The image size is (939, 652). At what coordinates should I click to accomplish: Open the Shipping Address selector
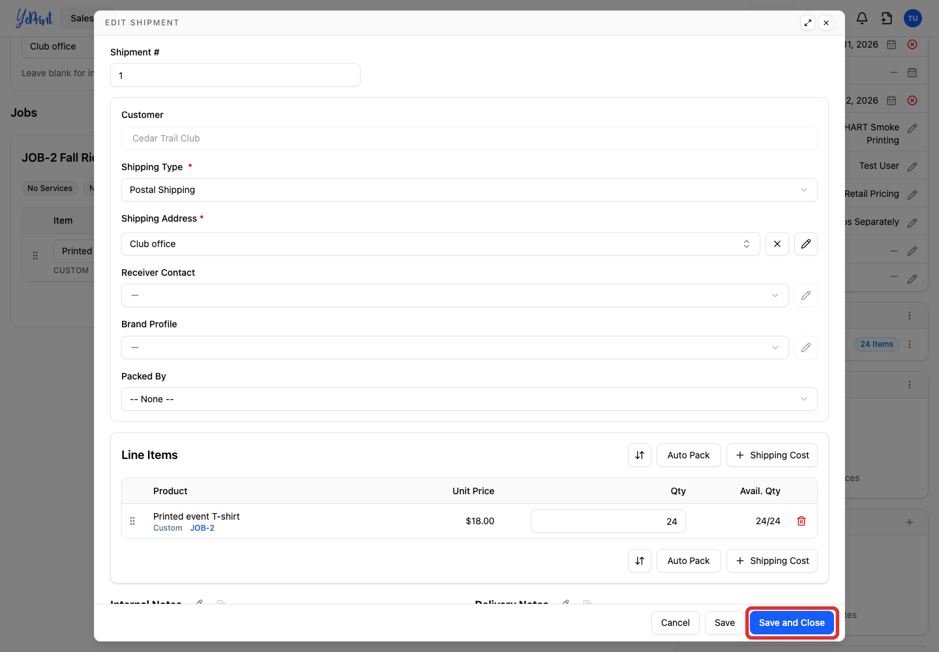pyautogui.click(x=441, y=244)
